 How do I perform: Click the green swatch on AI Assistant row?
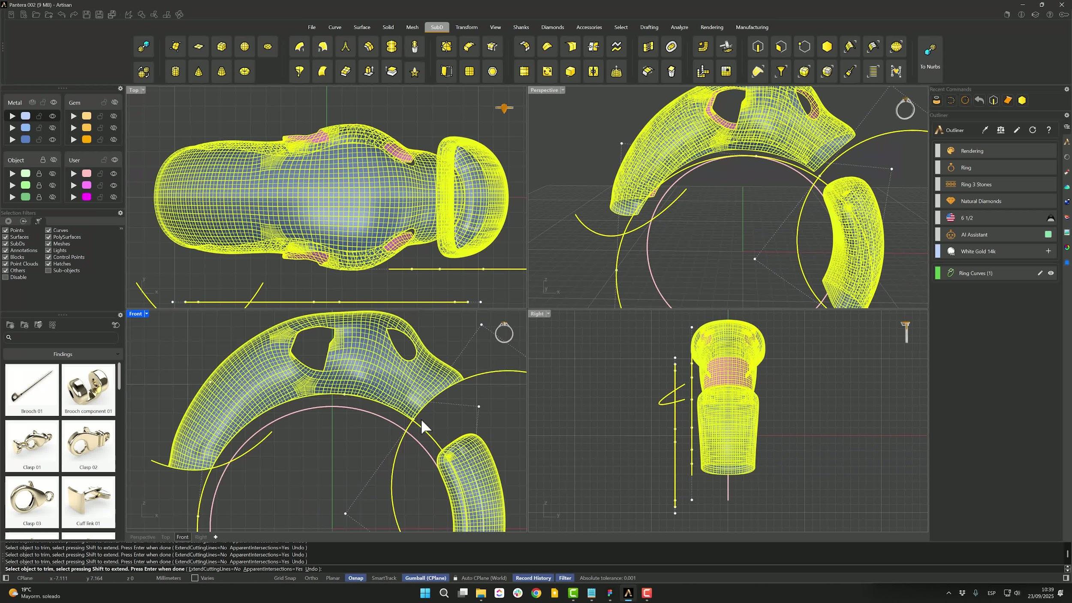click(x=1048, y=234)
